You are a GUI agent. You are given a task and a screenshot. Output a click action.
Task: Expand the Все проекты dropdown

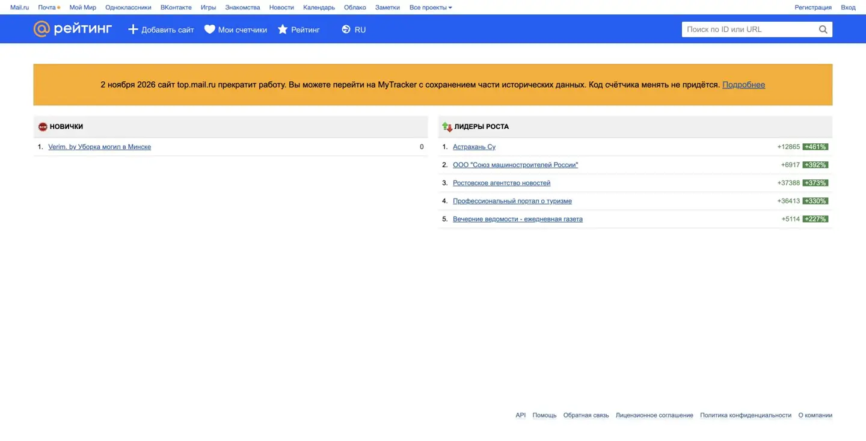click(431, 8)
